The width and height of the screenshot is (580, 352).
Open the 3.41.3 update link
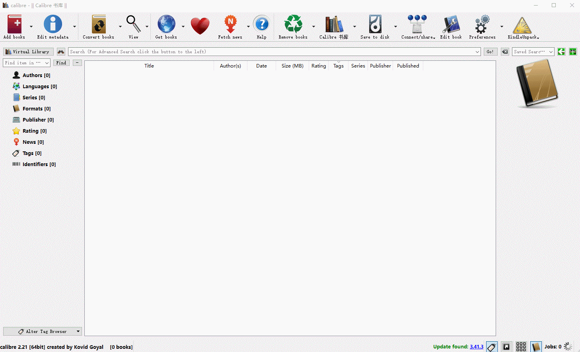[x=476, y=347]
